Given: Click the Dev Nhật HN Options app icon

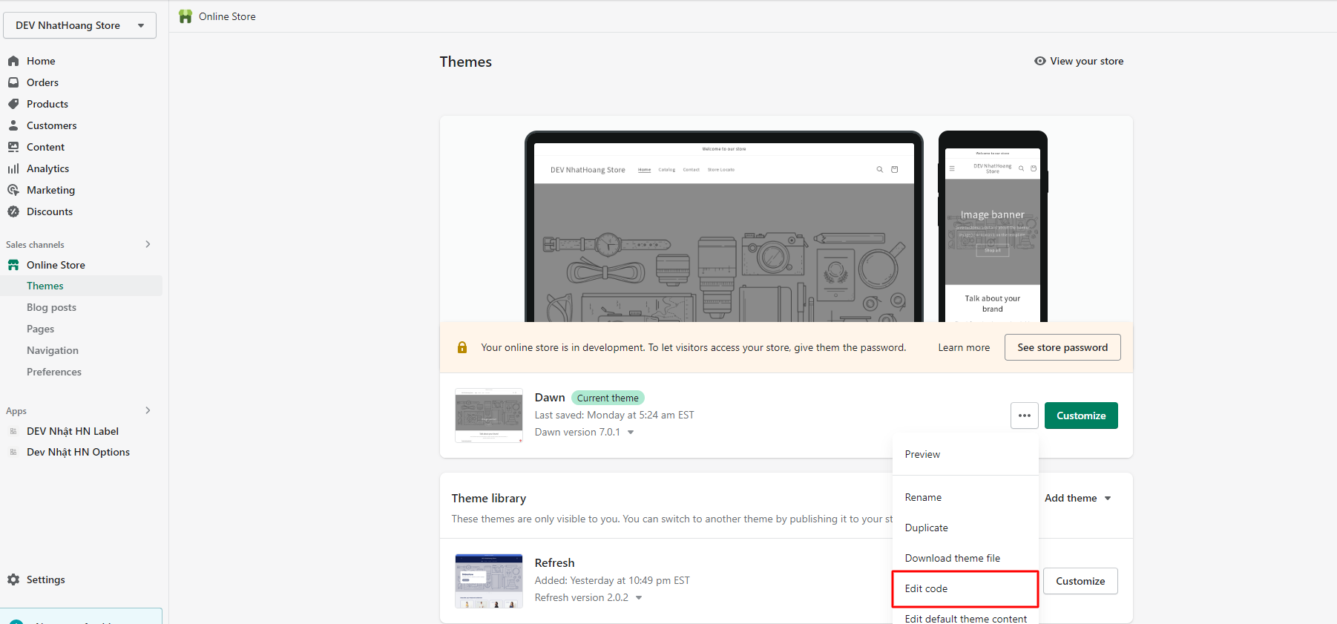Looking at the screenshot, I should coord(13,452).
